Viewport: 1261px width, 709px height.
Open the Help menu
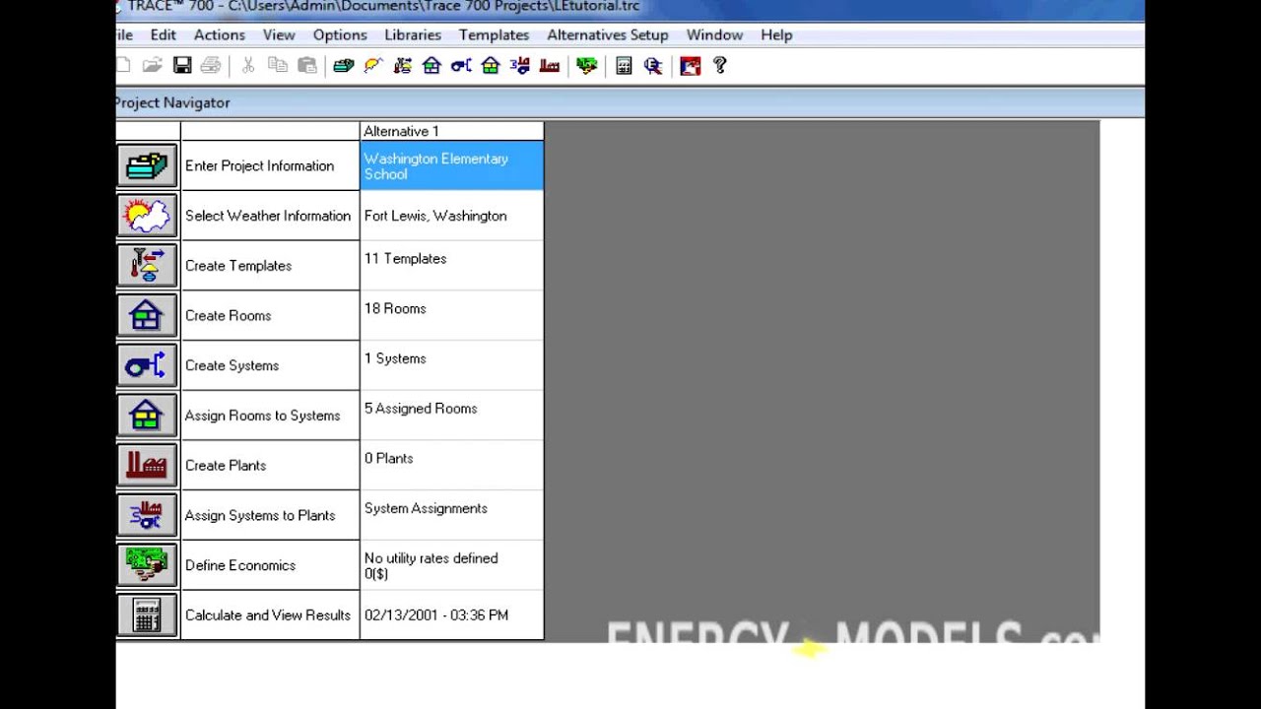point(776,34)
